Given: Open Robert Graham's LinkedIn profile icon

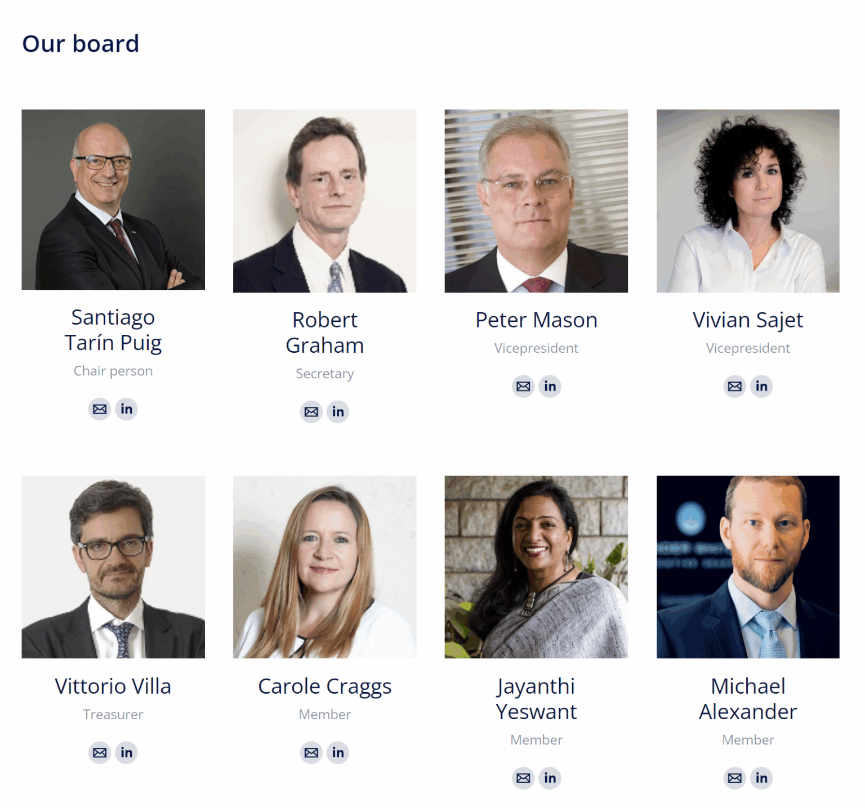Looking at the screenshot, I should click(338, 412).
